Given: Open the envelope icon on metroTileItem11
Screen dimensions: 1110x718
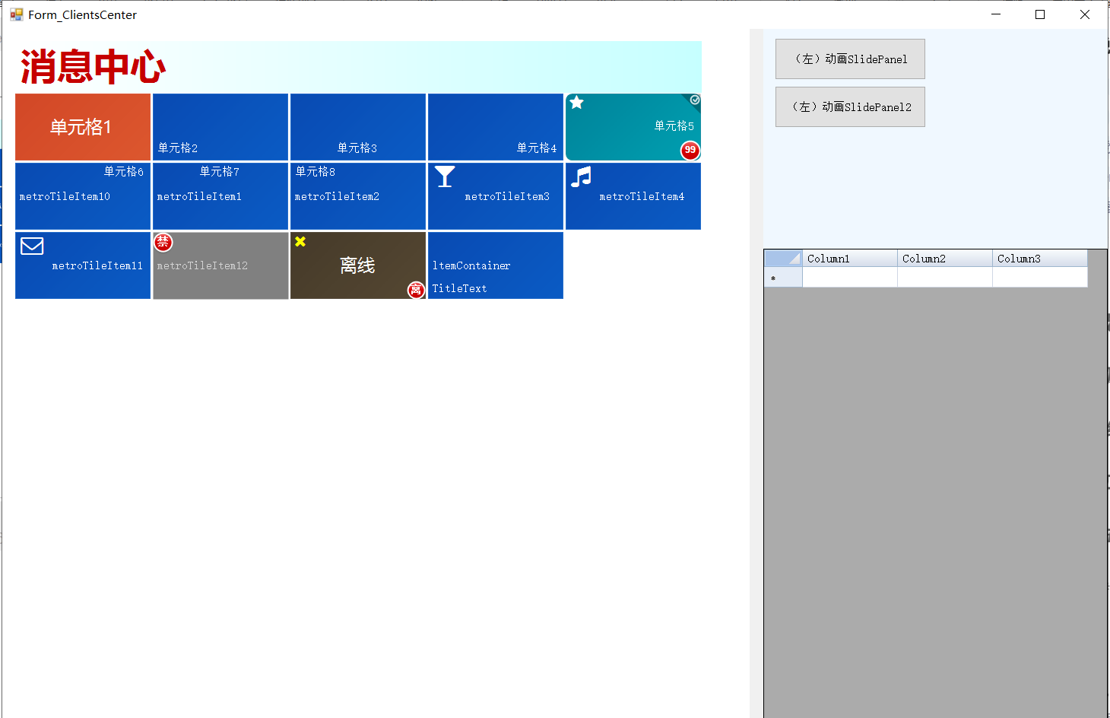Looking at the screenshot, I should pos(31,246).
